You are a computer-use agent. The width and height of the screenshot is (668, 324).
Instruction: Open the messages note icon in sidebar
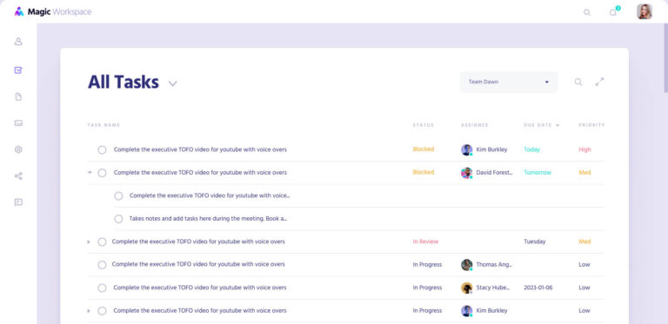coord(18,202)
